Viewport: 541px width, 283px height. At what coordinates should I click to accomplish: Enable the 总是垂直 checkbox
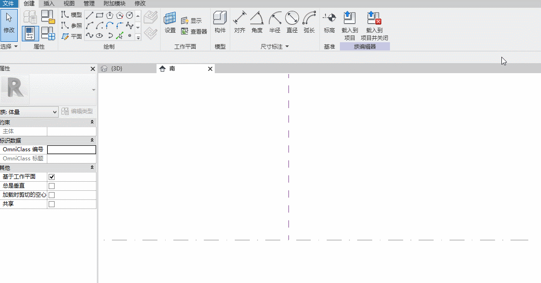point(51,186)
